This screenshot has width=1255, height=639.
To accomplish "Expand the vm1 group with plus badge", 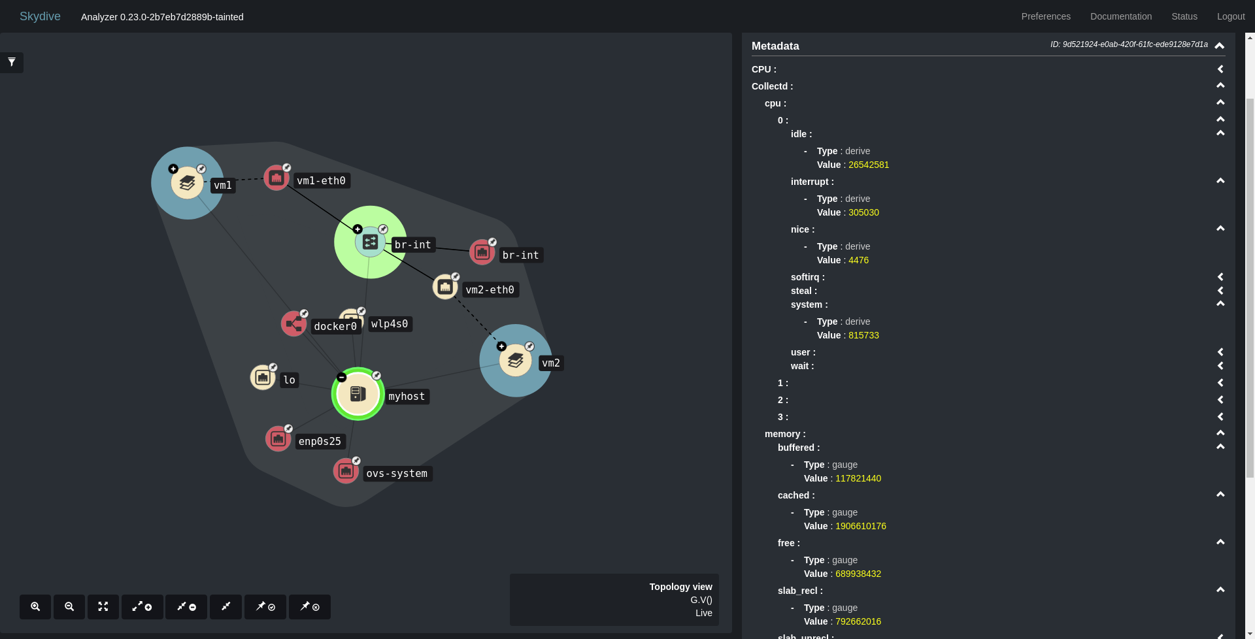I will (x=173, y=169).
